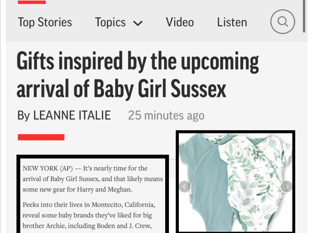Image resolution: width=311 pixels, height=233 pixels.
Task: Click the article text excerpt box
Action: (x=92, y=194)
